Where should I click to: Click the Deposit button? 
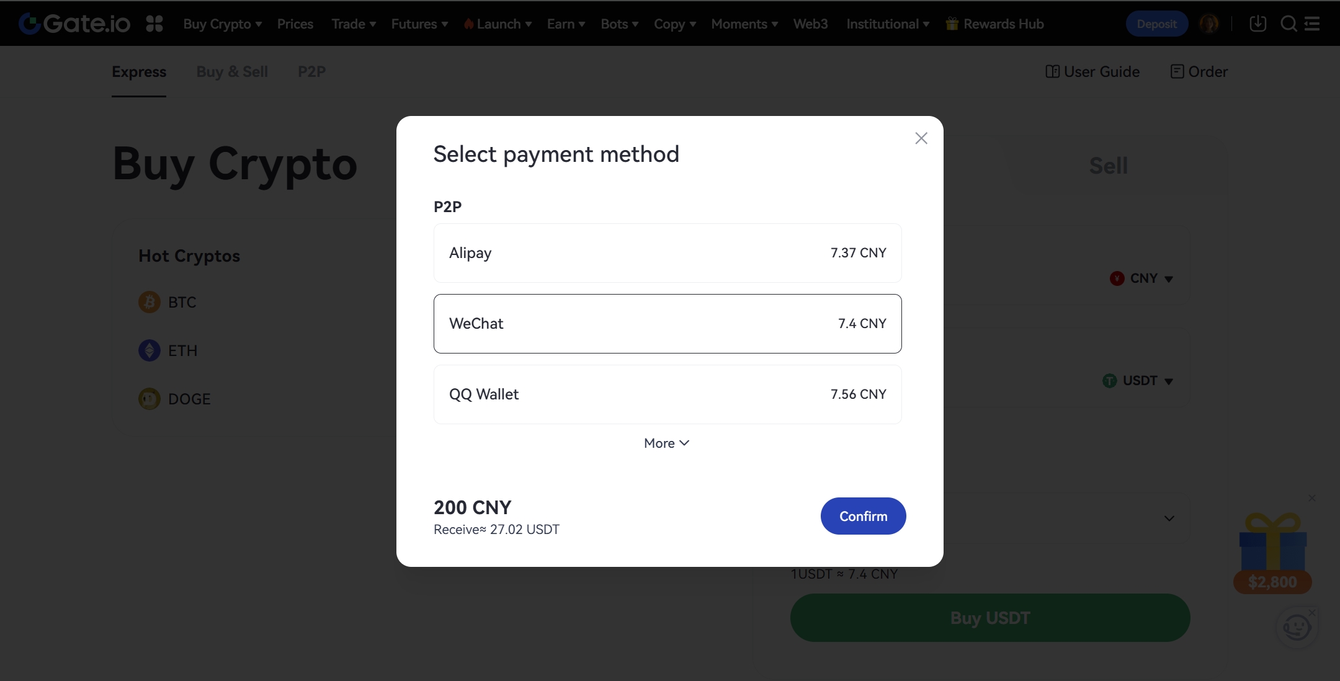[1156, 24]
